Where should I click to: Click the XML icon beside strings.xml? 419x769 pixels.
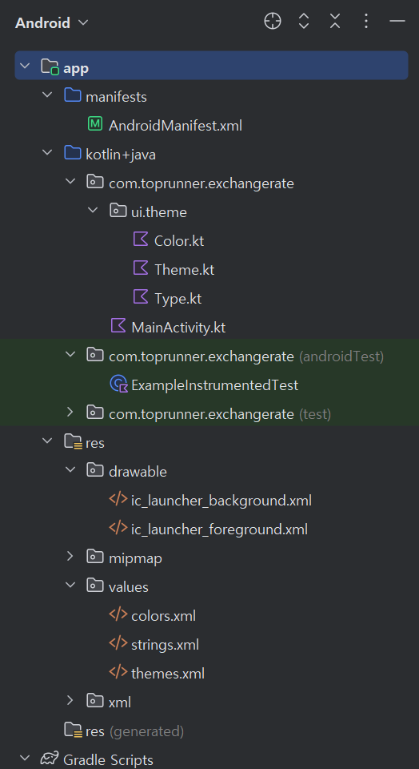tap(118, 643)
